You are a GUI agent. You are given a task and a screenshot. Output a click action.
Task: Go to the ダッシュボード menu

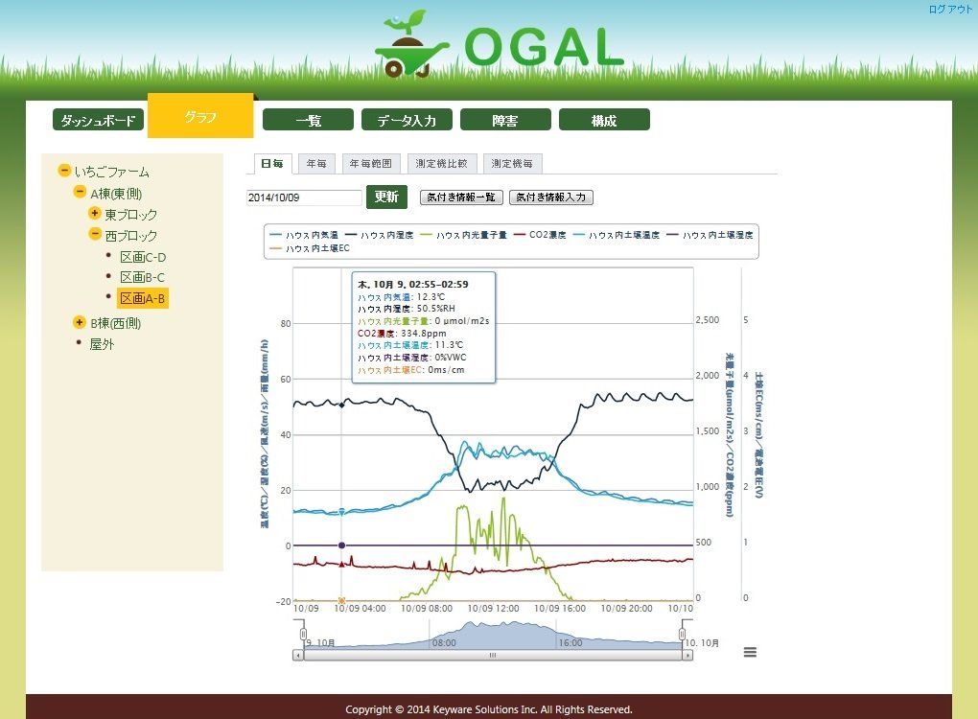[x=98, y=120]
